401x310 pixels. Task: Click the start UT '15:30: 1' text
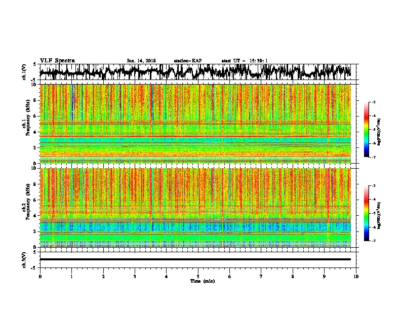coord(259,61)
